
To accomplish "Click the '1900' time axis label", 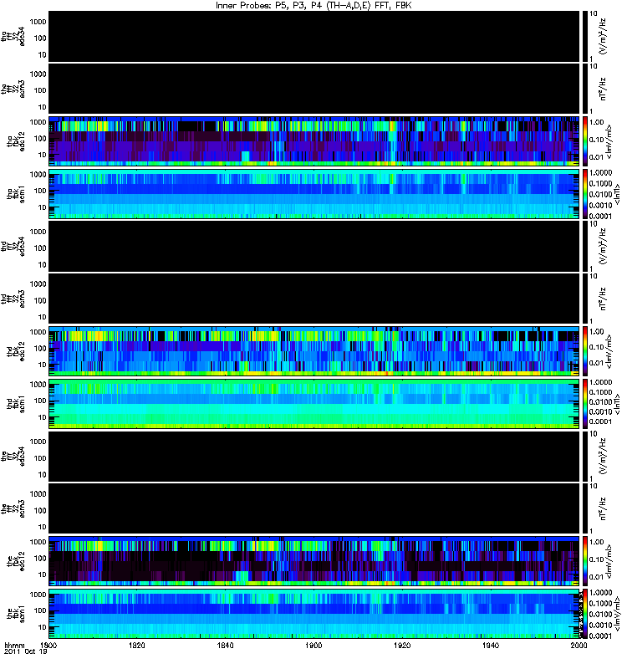I will (314, 645).
